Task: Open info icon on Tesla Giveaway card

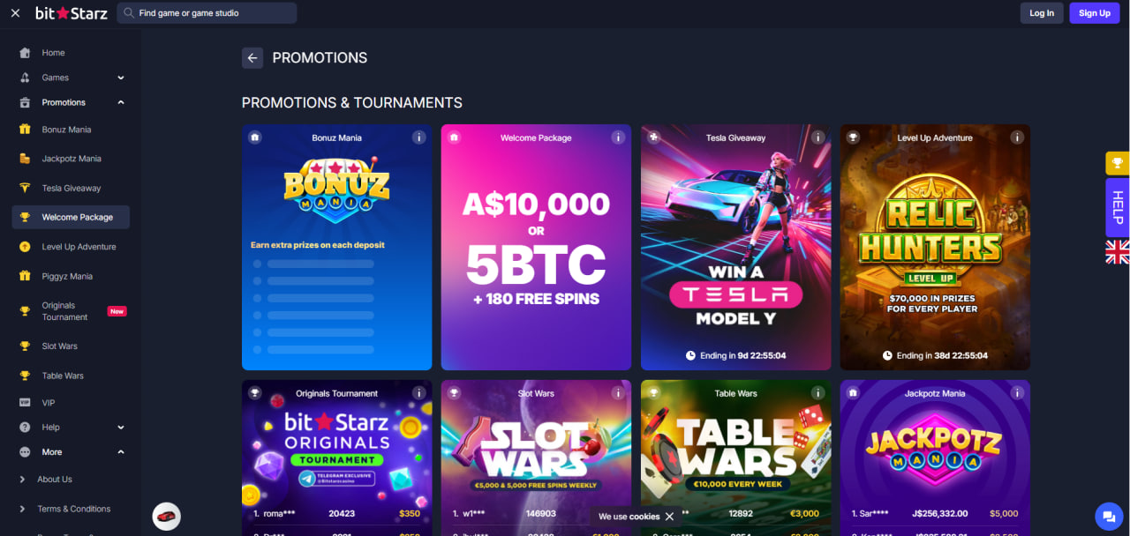Action: tap(818, 138)
